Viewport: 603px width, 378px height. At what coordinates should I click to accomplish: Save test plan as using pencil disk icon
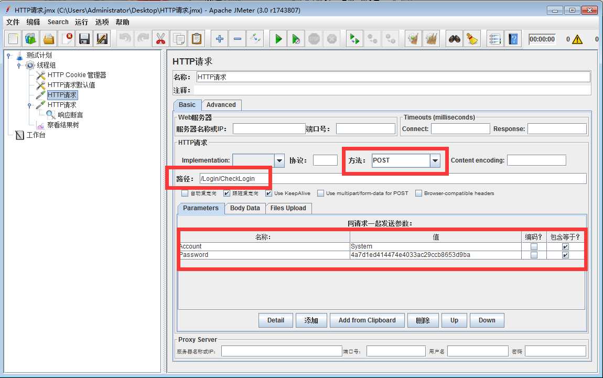coord(102,39)
